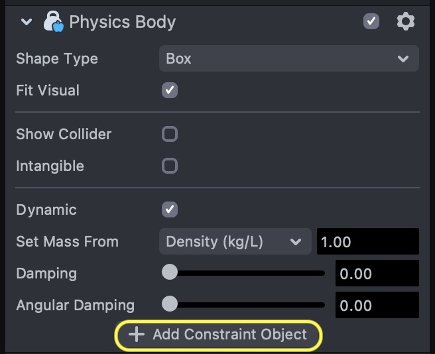Disable the Physics Body component checkbox

(371, 22)
